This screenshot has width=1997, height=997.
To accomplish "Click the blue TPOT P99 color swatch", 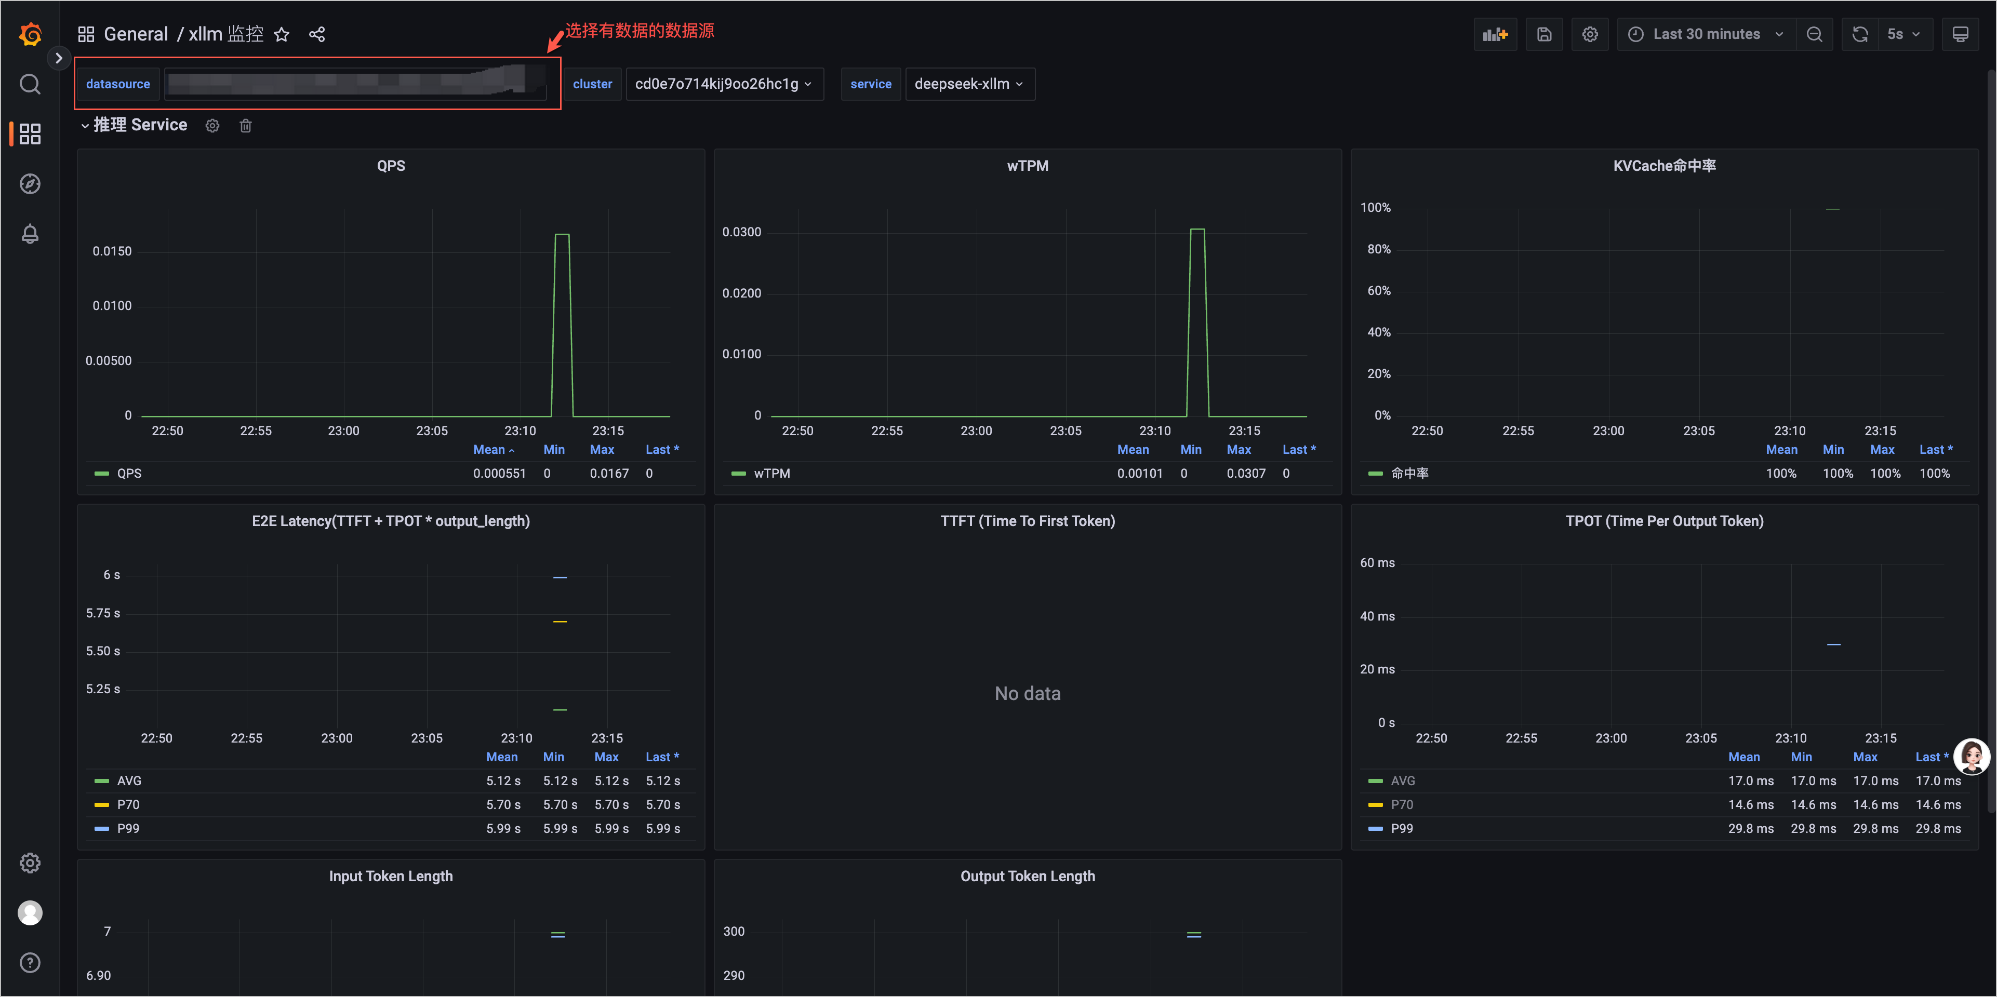I will 1375,829.
